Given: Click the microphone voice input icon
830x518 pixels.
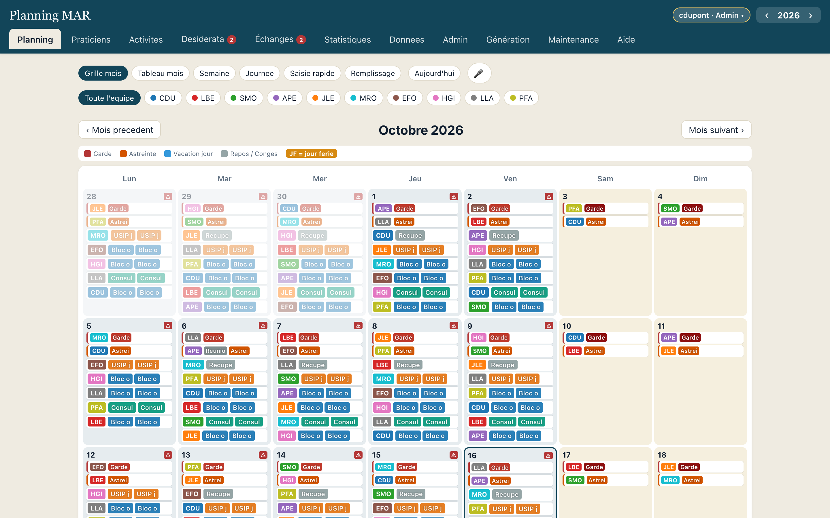Looking at the screenshot, I should click(x=479, y=73).
